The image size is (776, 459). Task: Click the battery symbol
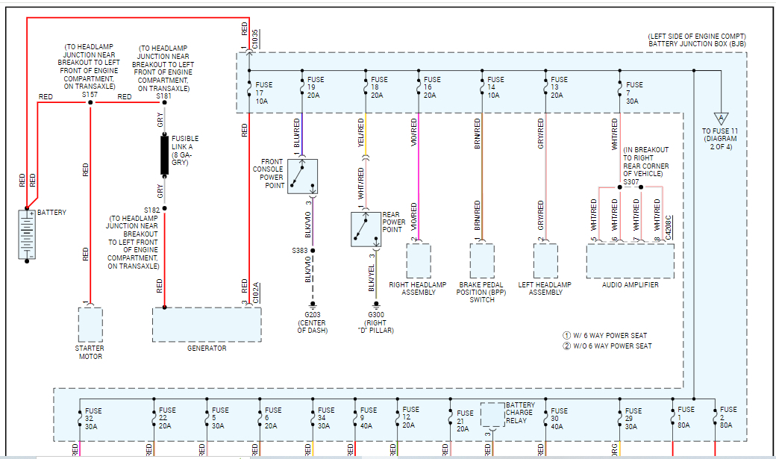[x=27, y=234]
